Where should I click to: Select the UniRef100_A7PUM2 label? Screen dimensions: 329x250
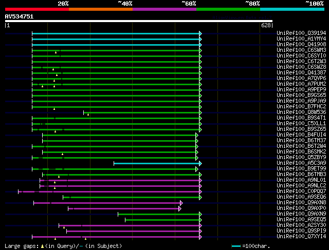tap(301, 84)
